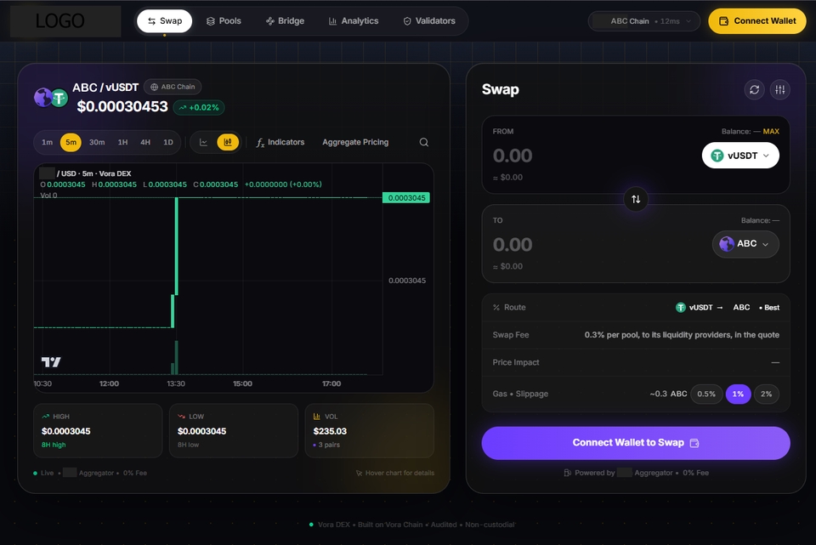Image resolution: width=816 pixels, height=545 pixels.
Task: Select the 0.5% slippage option
Action: pos(706,394)
